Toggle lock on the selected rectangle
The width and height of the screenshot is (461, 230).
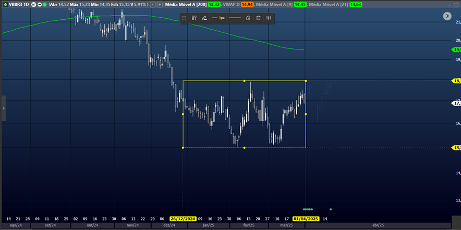[248, 18]
